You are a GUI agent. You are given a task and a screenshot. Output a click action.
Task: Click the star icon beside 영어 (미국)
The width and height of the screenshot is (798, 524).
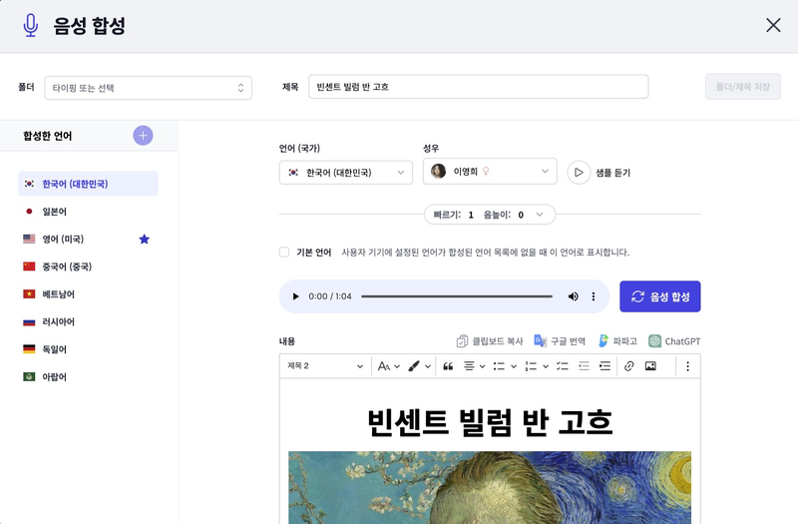[x=145, y=239]
